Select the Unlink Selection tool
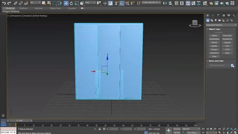Screen dimensions: 238x134 pyautogui.click(x=21, y=3)
